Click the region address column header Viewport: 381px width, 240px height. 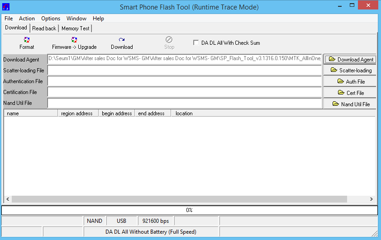click(78, 113)
